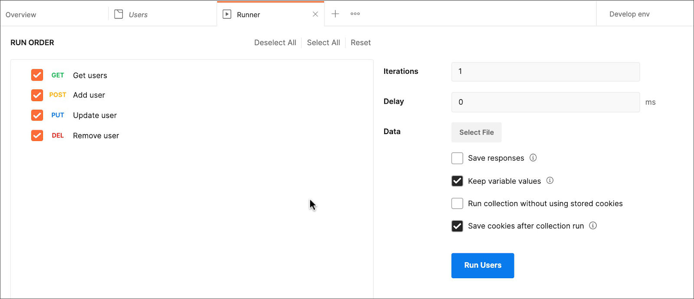Enable the Save responses checkbox
694x299 pixels.
457,158
